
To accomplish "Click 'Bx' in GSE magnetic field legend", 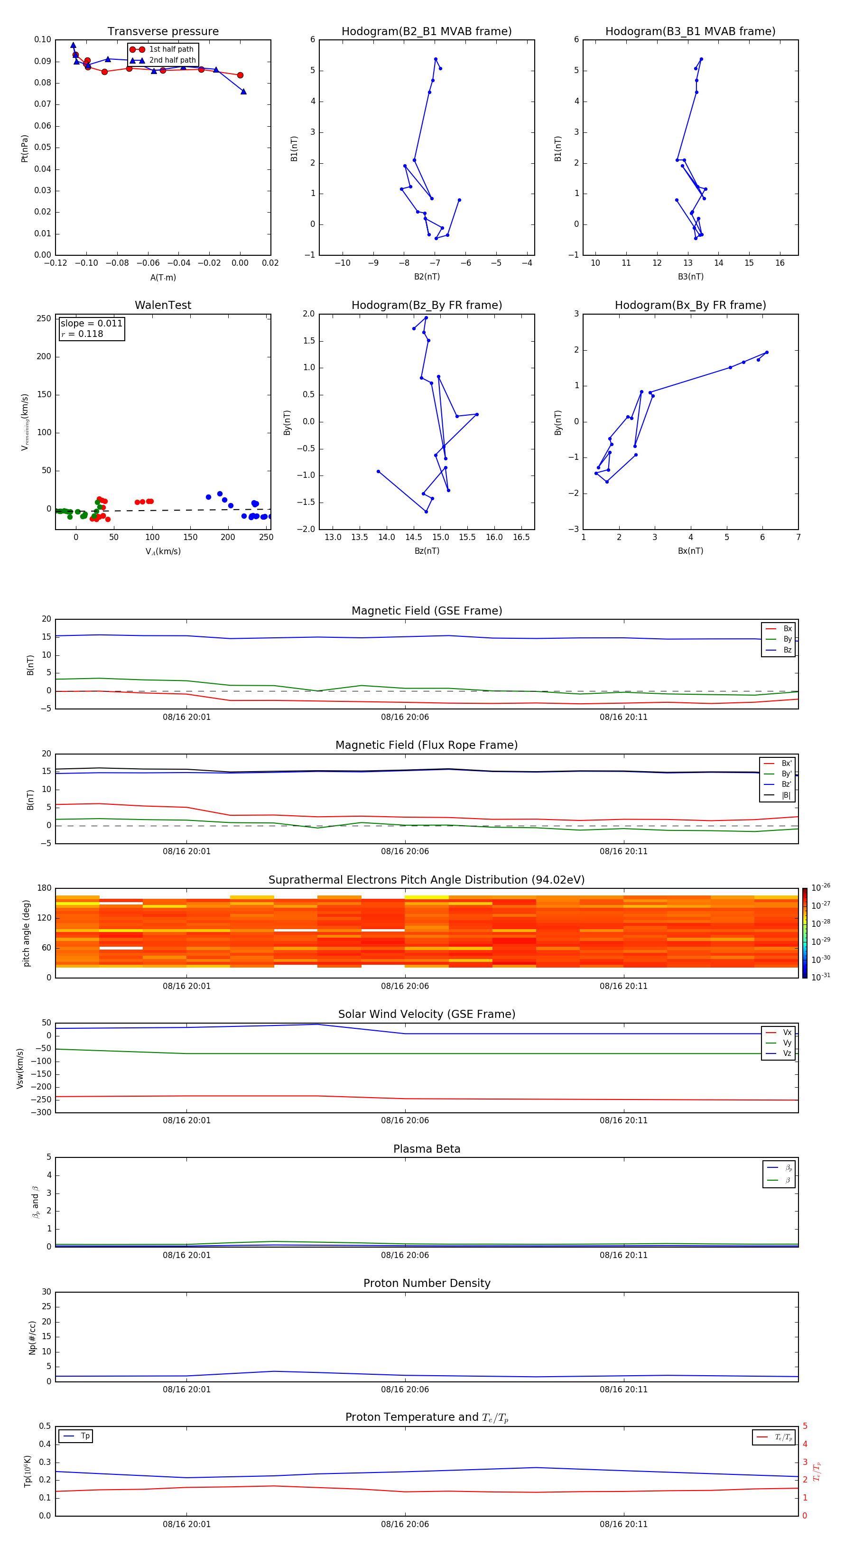I will pyautogui.click(x=787, y=629).
